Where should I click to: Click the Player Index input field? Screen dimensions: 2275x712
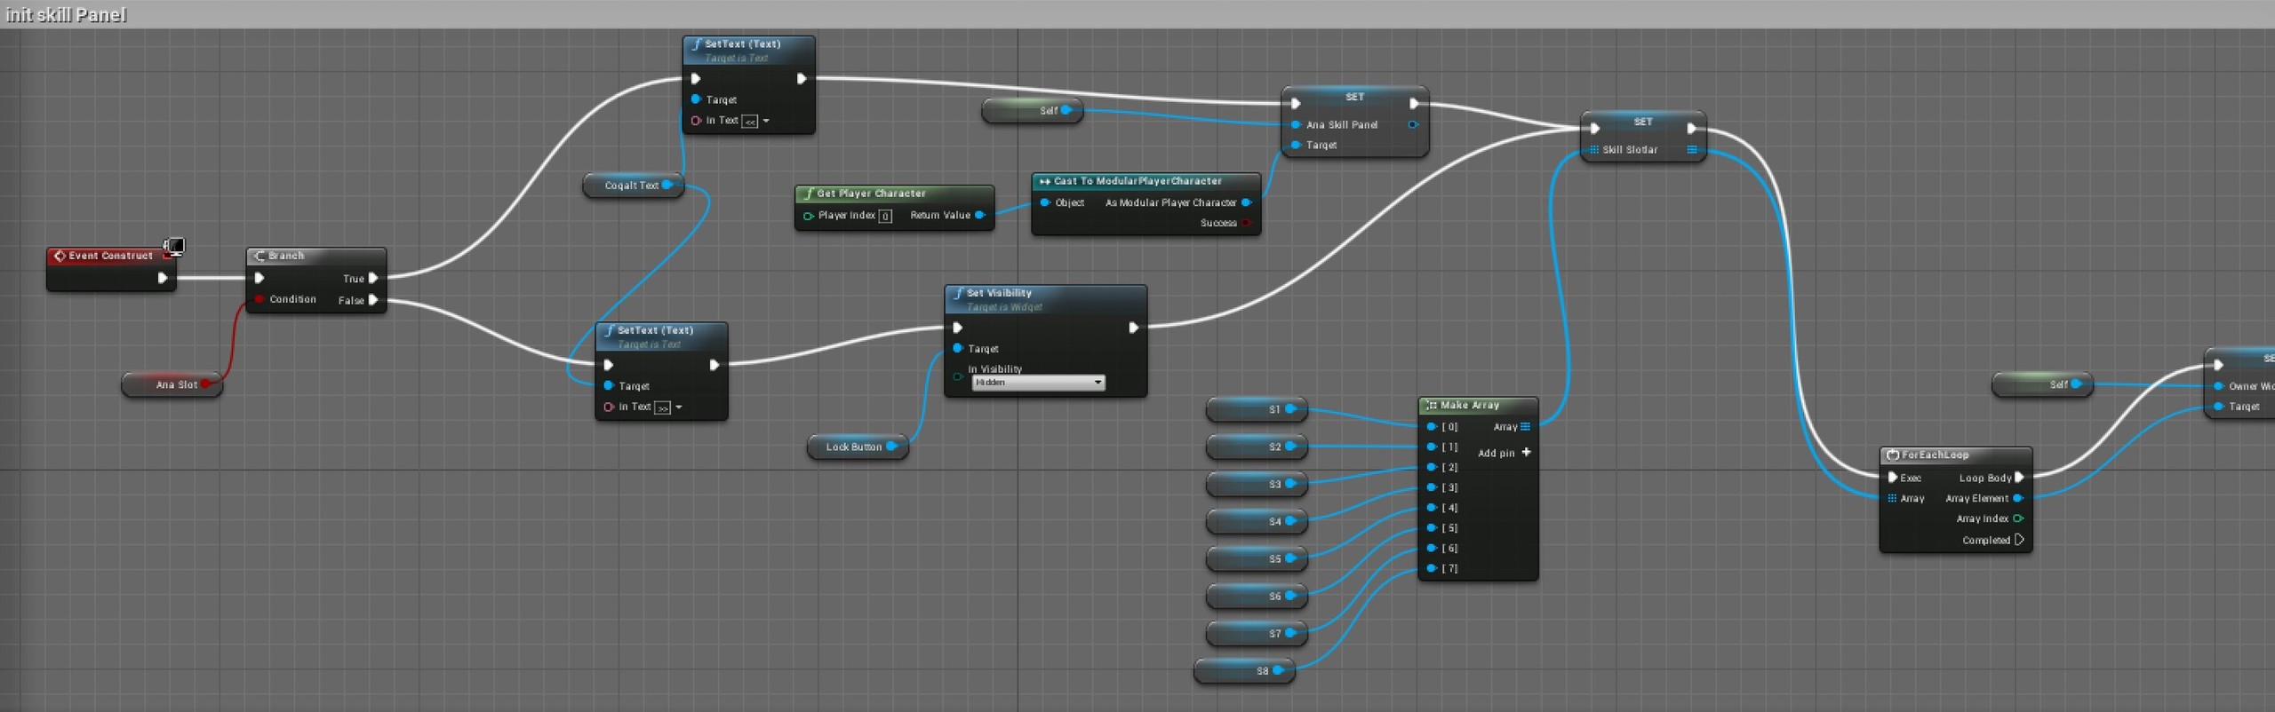point(885,216)
